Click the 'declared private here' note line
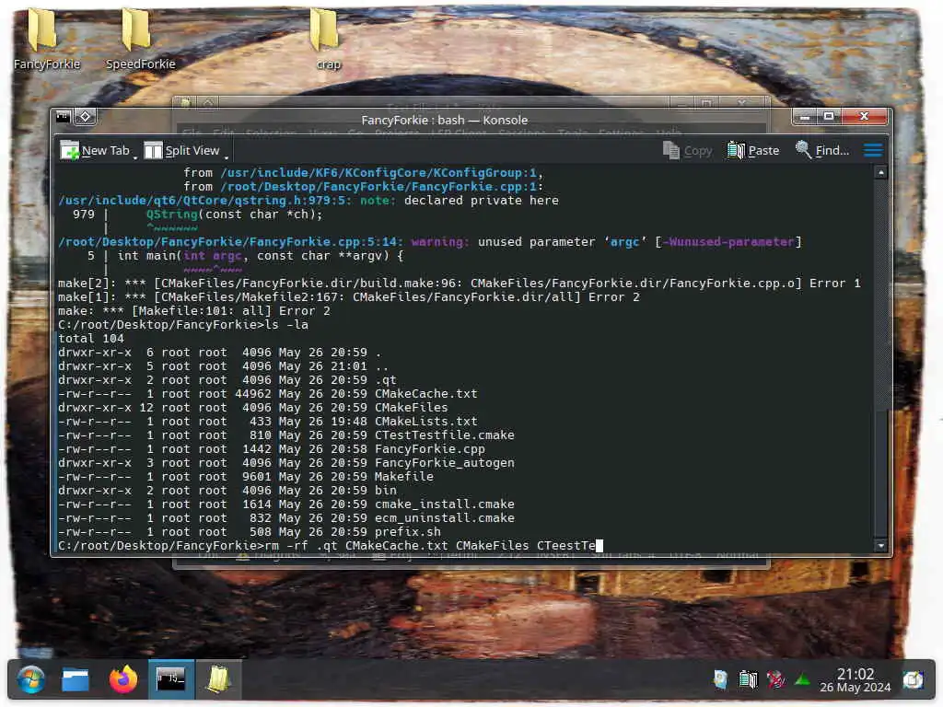 (309, 200)
